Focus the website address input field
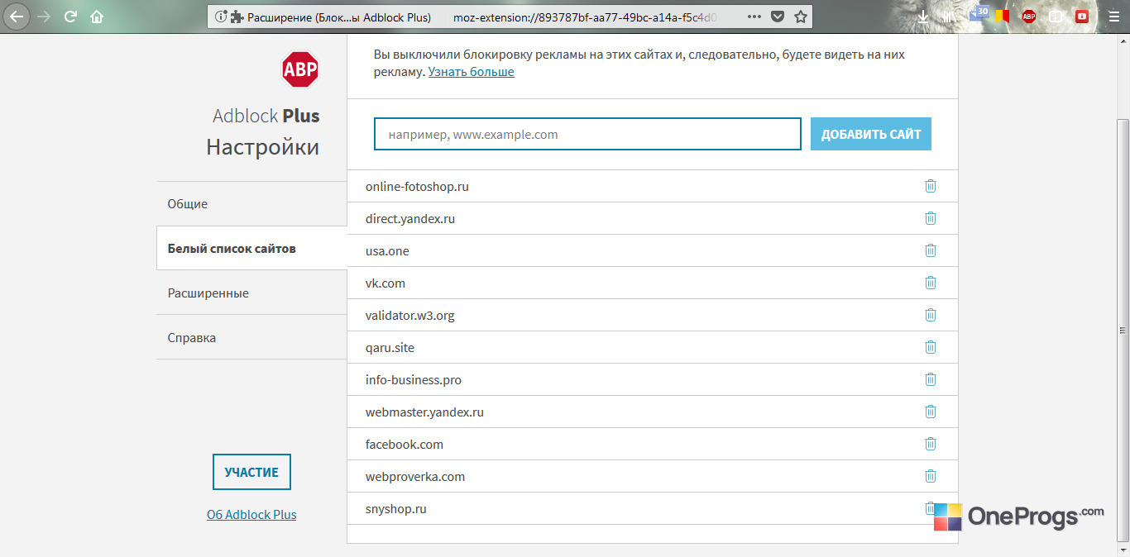The image size is (1130, 557). (x=587, y=134)
